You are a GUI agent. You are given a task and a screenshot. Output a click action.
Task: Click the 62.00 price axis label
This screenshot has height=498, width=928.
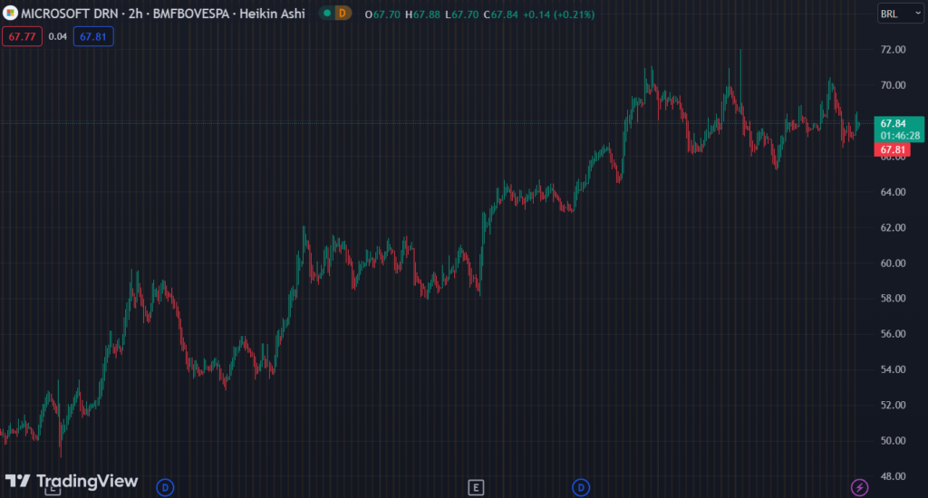893,227
